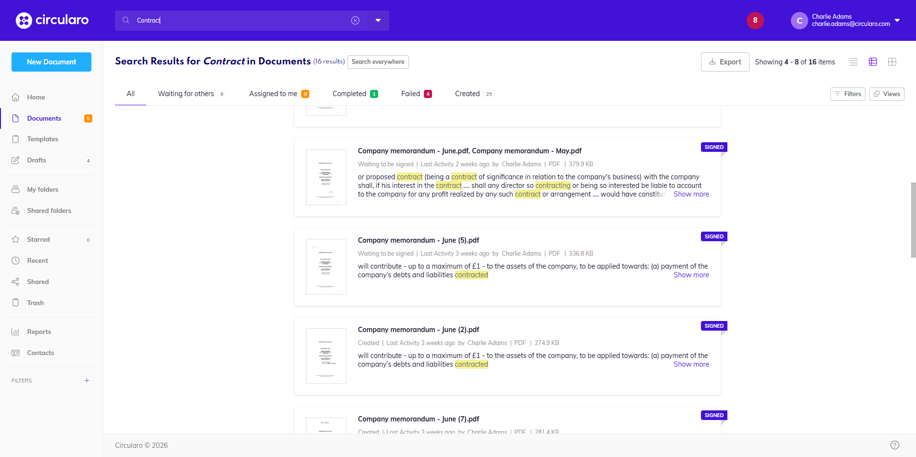916x457 pixels.
Task: Open notifications via the red badge icon
Action: [x=755, y=20]
